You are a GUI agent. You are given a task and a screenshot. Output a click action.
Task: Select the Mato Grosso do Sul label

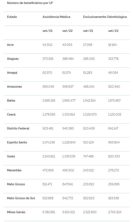[21, 198]
